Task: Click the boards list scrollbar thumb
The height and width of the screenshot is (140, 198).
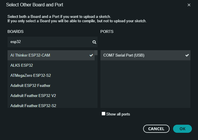Action: [96, 53]
